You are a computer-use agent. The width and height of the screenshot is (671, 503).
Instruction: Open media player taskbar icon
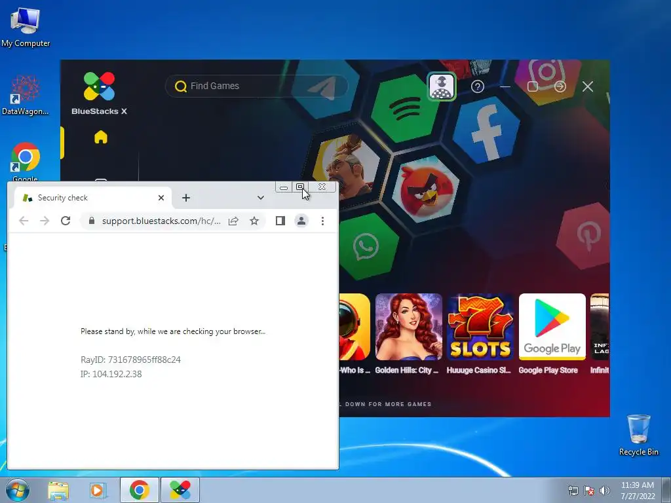pyautogui.click(x=98, y=490)
